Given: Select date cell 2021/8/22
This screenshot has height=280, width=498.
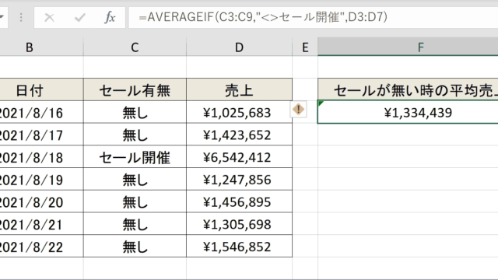Looking at the screenshot, I should [x=41, y=247].
